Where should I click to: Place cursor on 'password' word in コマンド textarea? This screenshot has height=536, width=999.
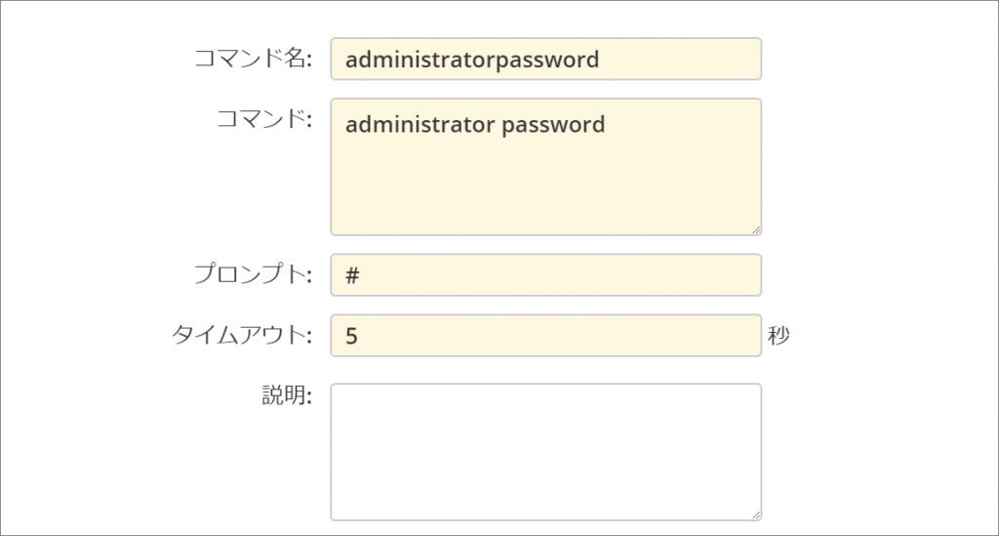tap(552, 125)
